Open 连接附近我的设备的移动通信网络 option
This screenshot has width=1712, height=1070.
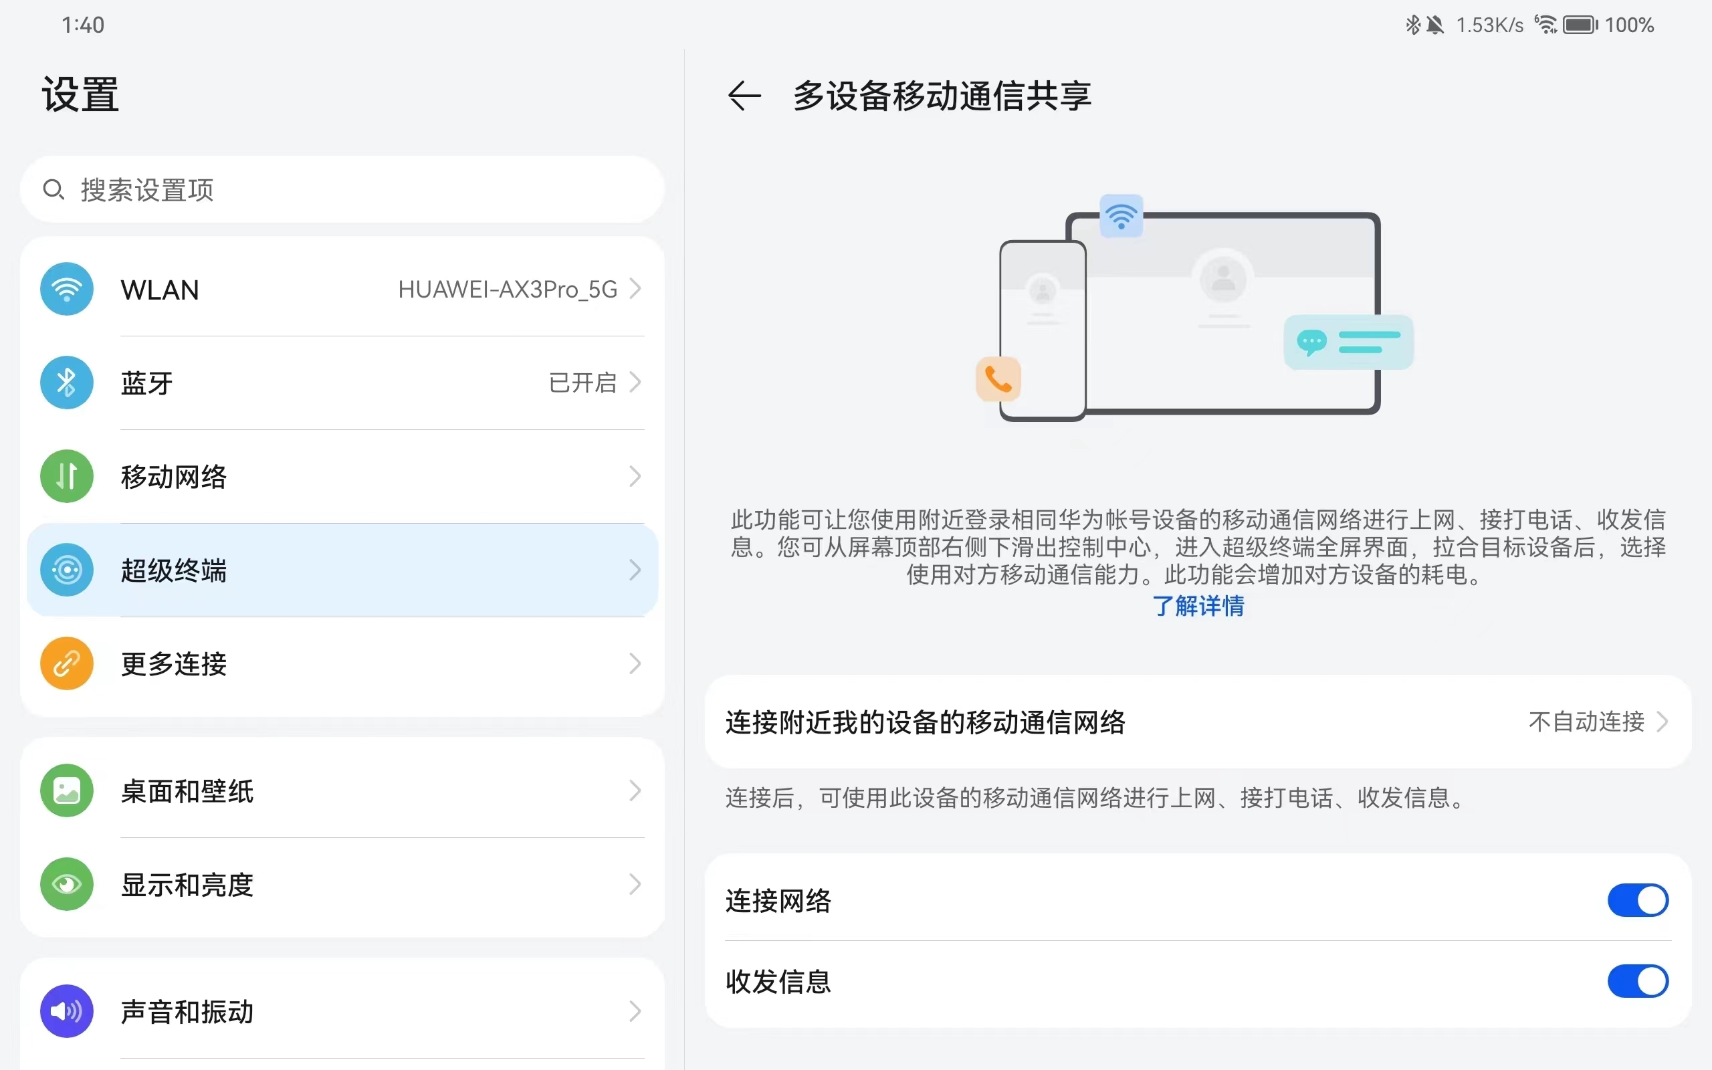(x=926, y=722)
